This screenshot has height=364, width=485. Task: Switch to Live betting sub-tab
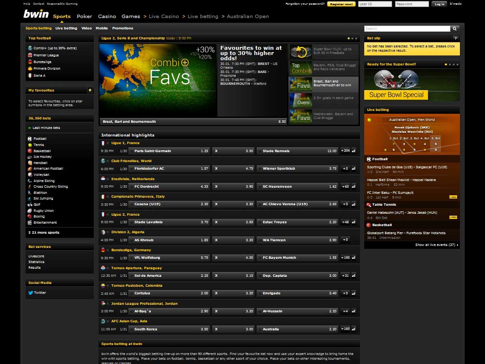pyautogui.click(x=66, y=28)
